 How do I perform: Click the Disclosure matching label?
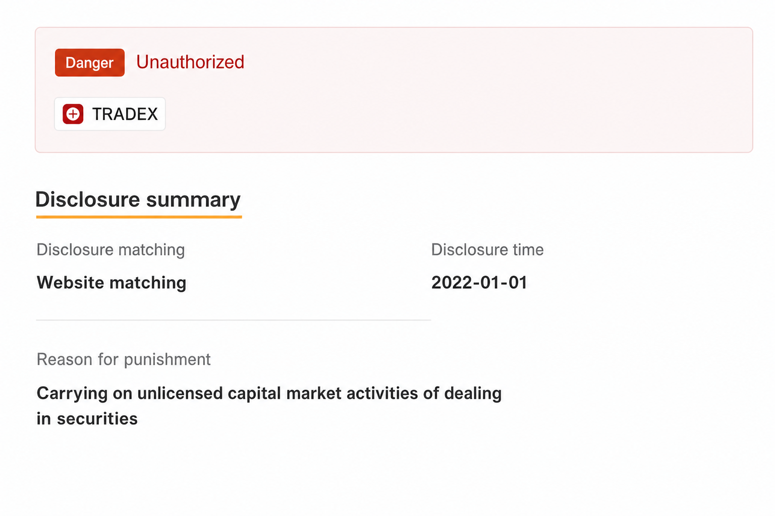(110, 250)
